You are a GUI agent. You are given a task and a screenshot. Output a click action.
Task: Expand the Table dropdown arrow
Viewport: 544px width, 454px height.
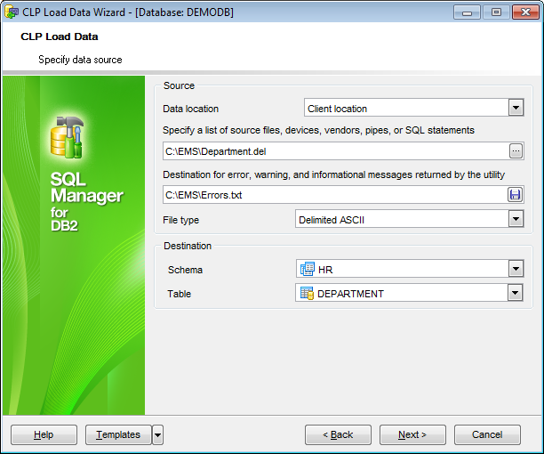[516, 293]
